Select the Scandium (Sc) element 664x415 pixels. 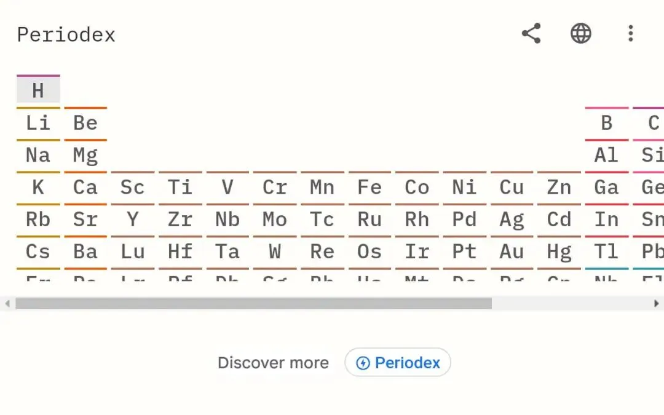[133, 188]
